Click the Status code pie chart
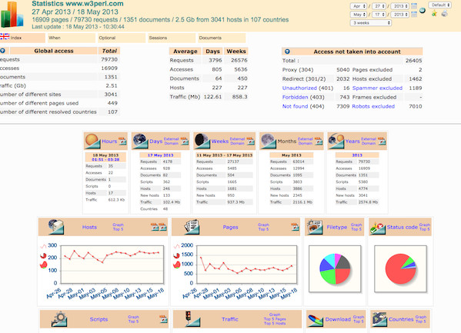 400,269
